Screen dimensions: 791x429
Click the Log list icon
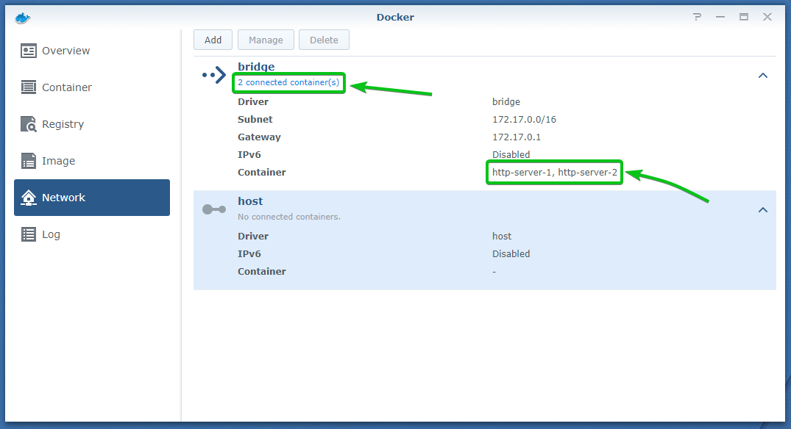click(28, 234)
